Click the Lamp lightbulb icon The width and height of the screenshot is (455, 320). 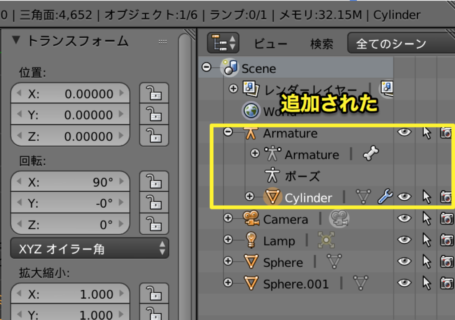coord(251,240)
